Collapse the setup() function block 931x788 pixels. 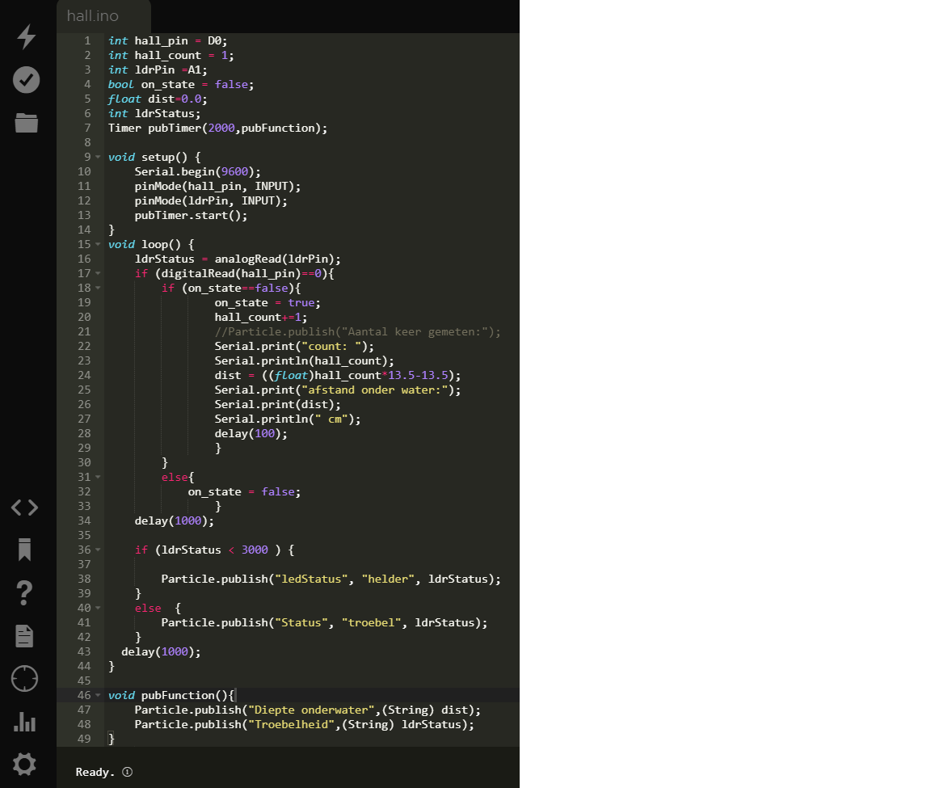pos(97,157)
